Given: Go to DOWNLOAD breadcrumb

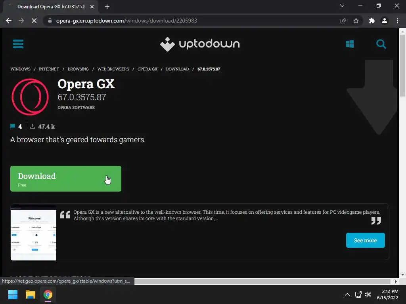Looking at the screenshot, I should (177, 69).
